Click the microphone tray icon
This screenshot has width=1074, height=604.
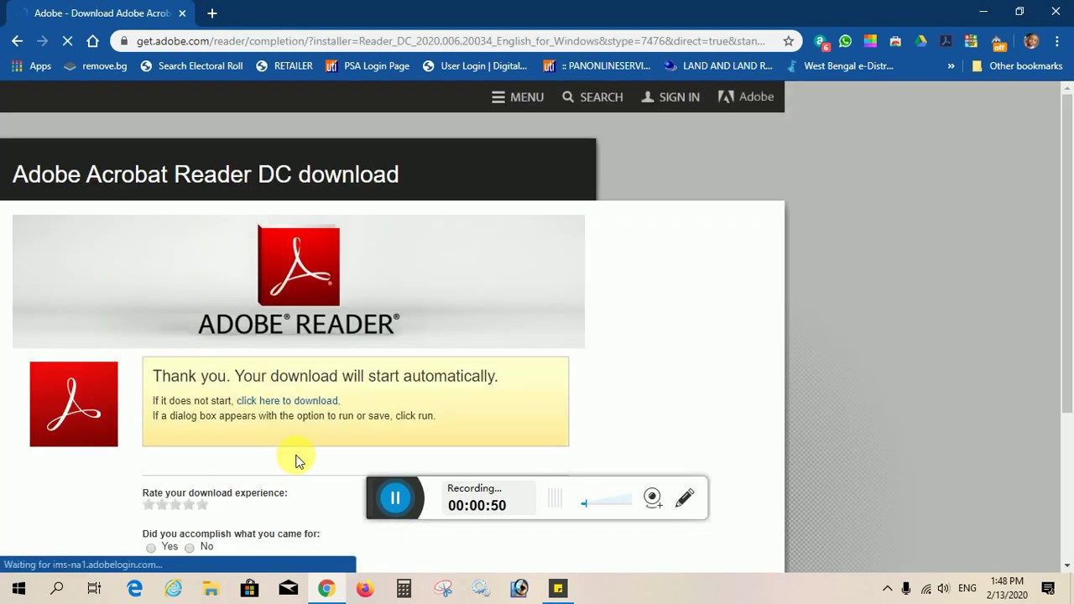click(x=906, y=589)
